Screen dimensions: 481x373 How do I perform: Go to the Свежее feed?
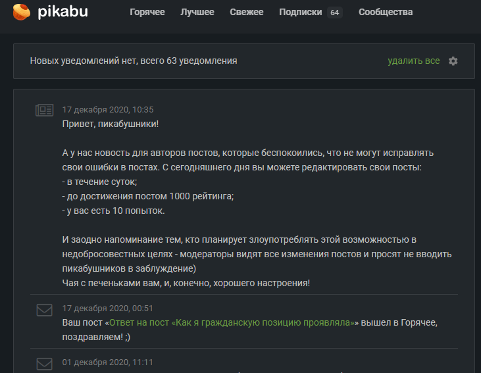coord(247,12)
